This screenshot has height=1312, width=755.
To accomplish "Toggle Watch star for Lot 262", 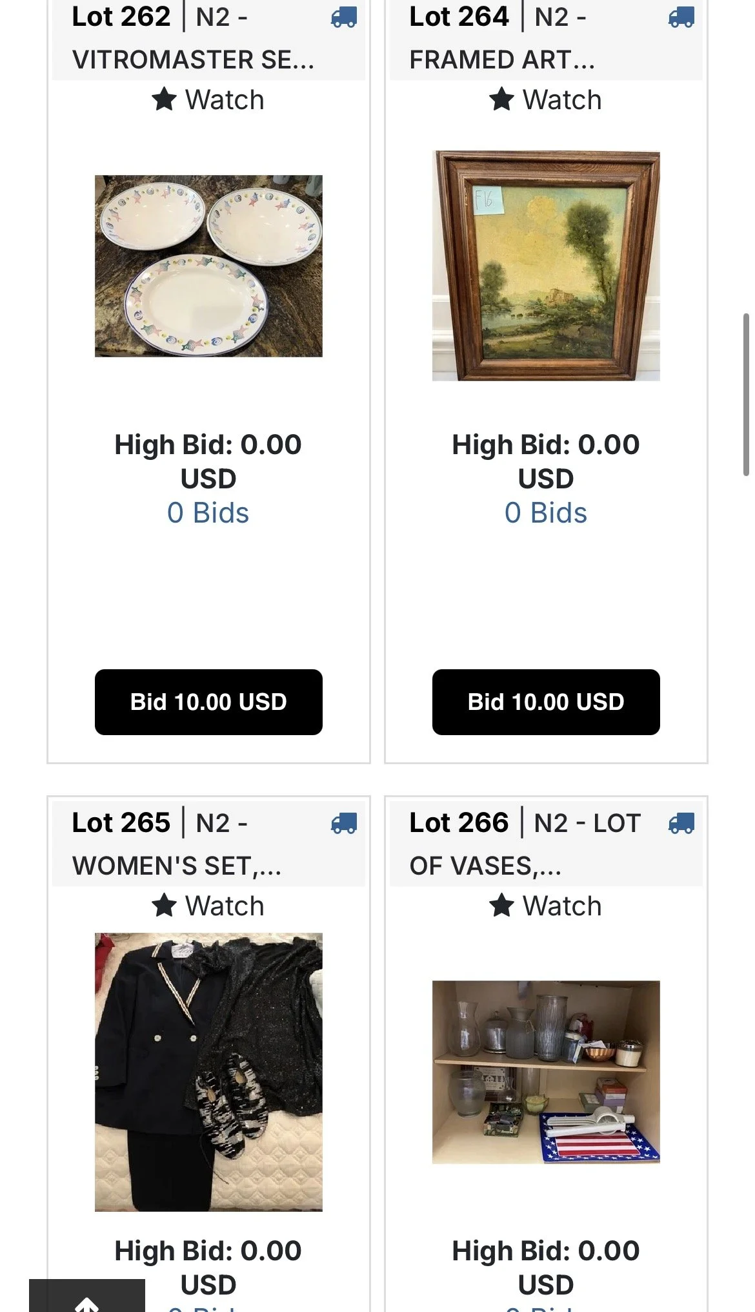I will [208, 99].
